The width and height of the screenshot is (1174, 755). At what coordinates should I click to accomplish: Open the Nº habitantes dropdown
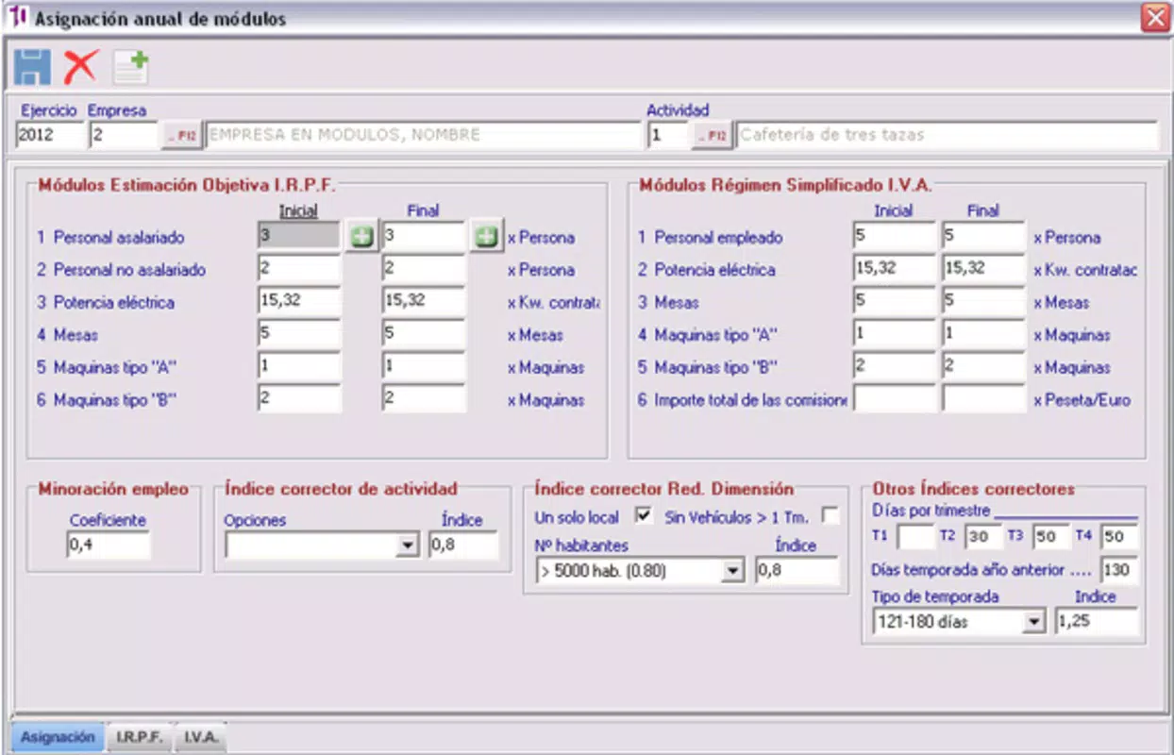[x=733, y=571]
